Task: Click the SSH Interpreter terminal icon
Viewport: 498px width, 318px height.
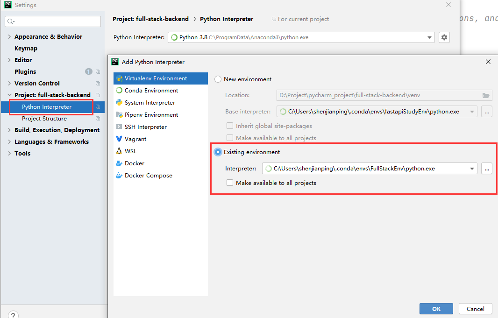Action: tap(119, 127)
